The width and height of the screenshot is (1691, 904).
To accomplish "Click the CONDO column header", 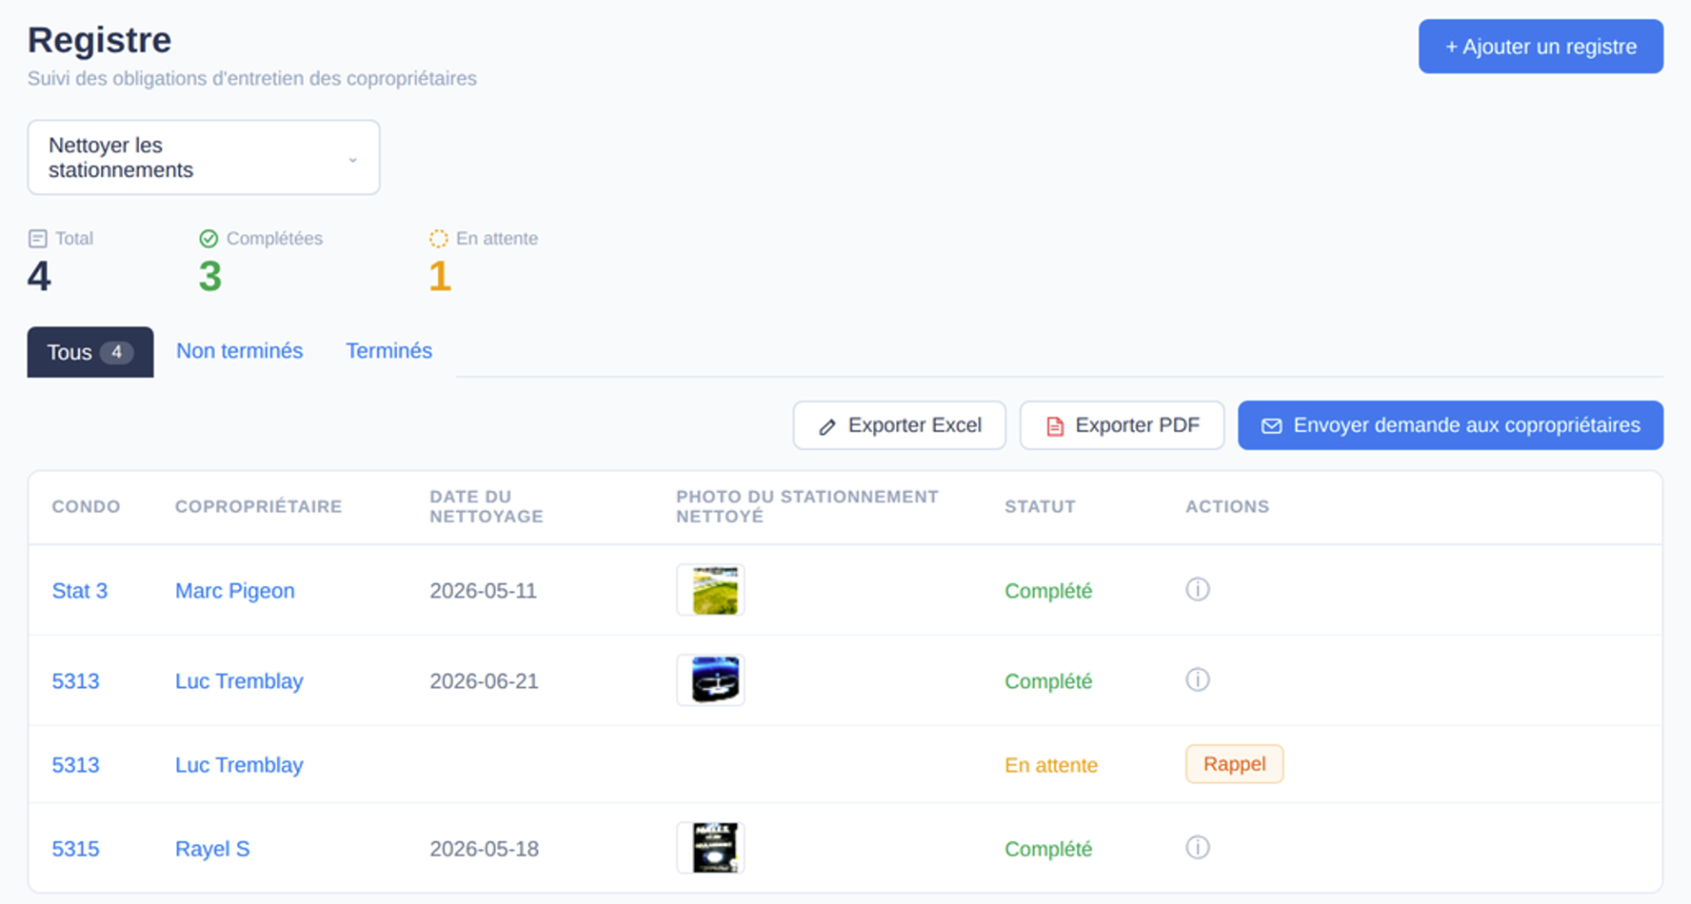I will click(x=85, y=507).
